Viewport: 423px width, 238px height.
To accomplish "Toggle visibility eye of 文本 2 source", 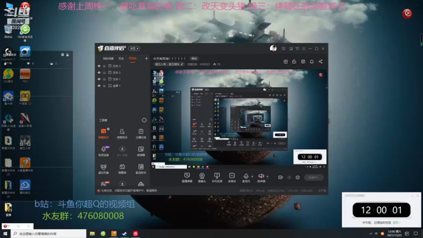I will pyautogui.click(x=99, y=72).
